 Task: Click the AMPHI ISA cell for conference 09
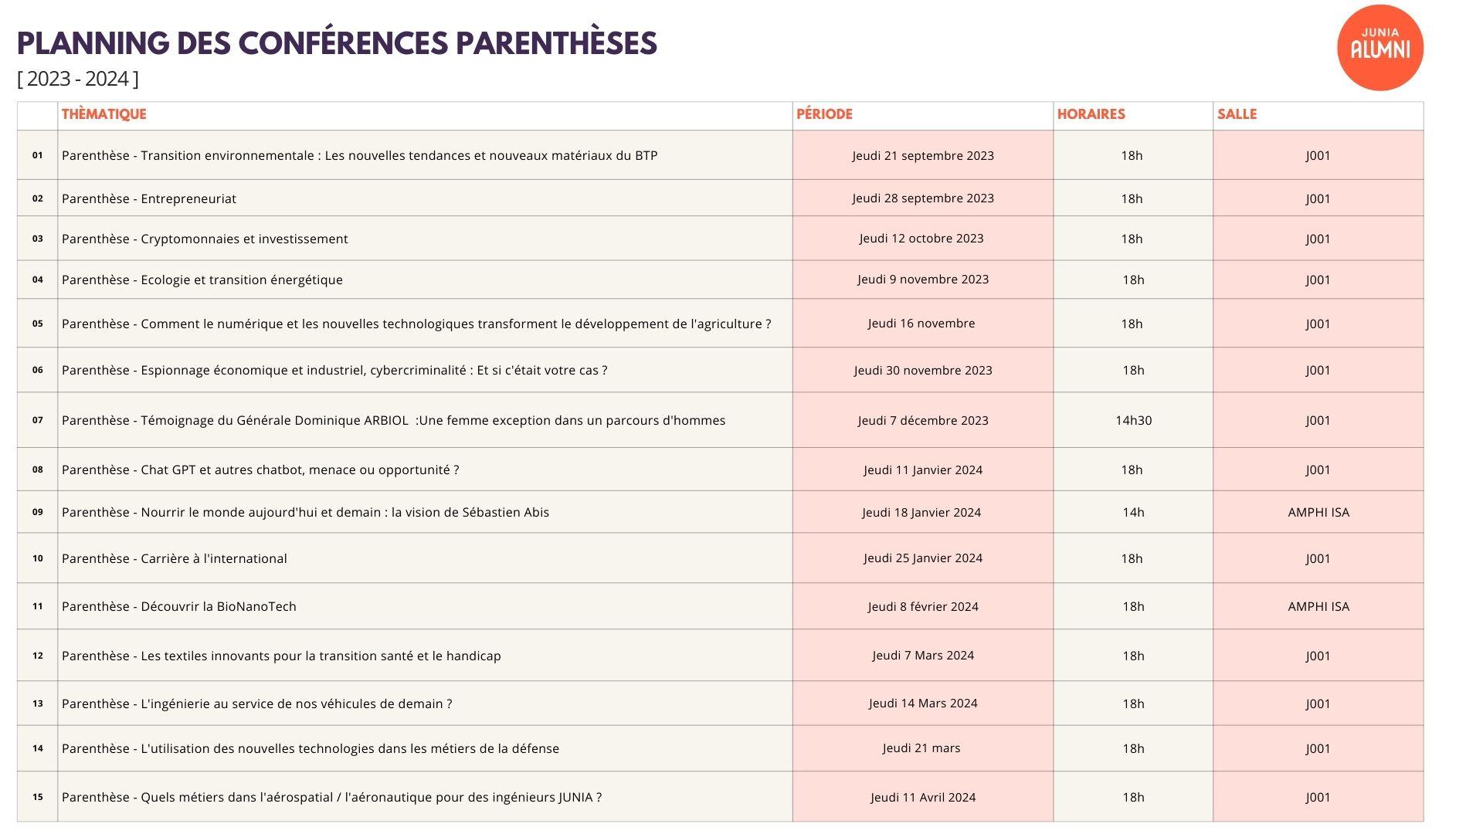[x=1318, y=513]
